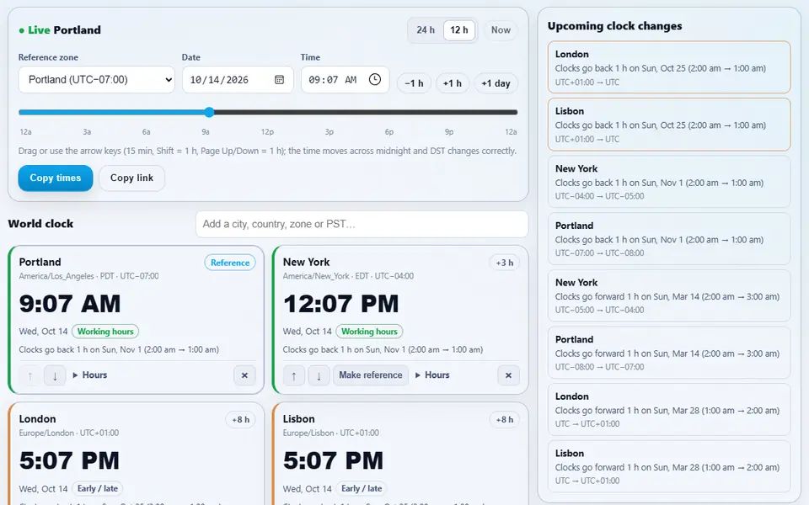Select London Oct 25 clock change entry
Viewport: 809px width, 505px height.
coord(668,67)
